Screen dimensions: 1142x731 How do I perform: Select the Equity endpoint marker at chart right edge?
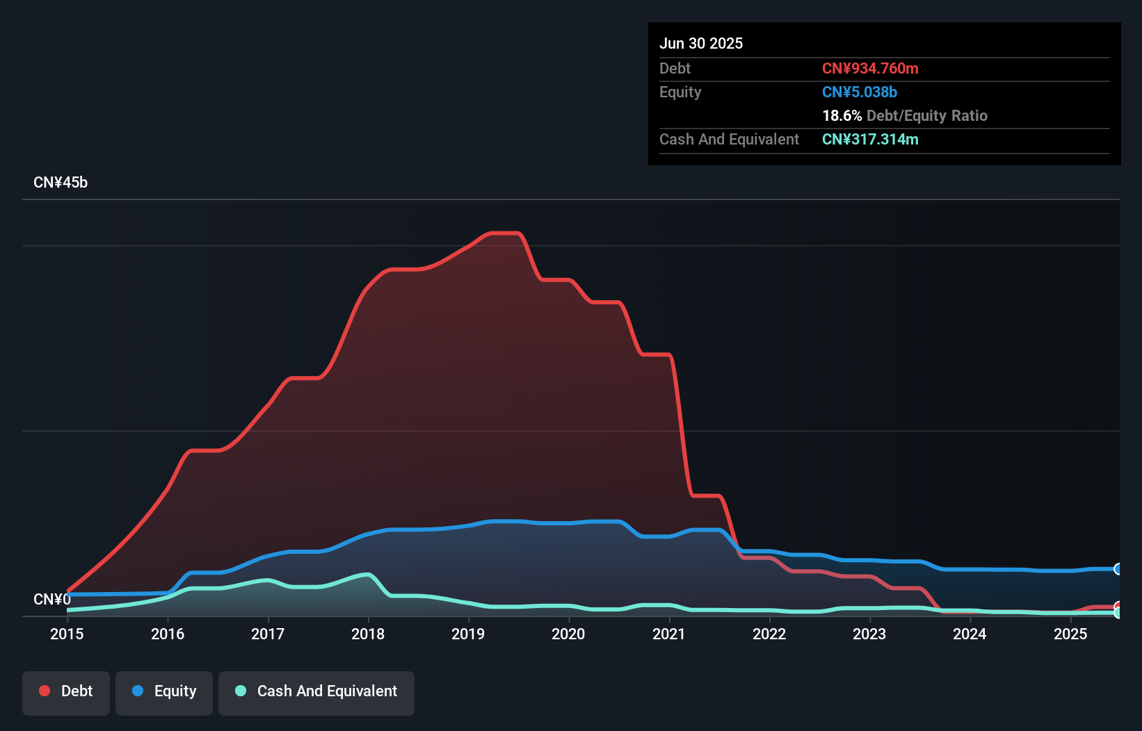[x=1118, y=570]
